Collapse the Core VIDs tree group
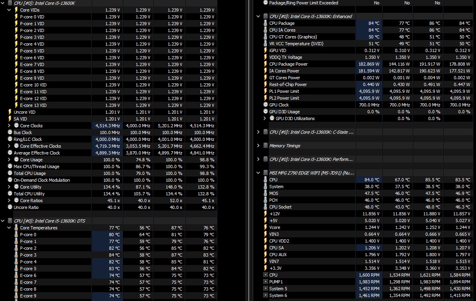Viewport: 476px width, 301px height. 9,10
